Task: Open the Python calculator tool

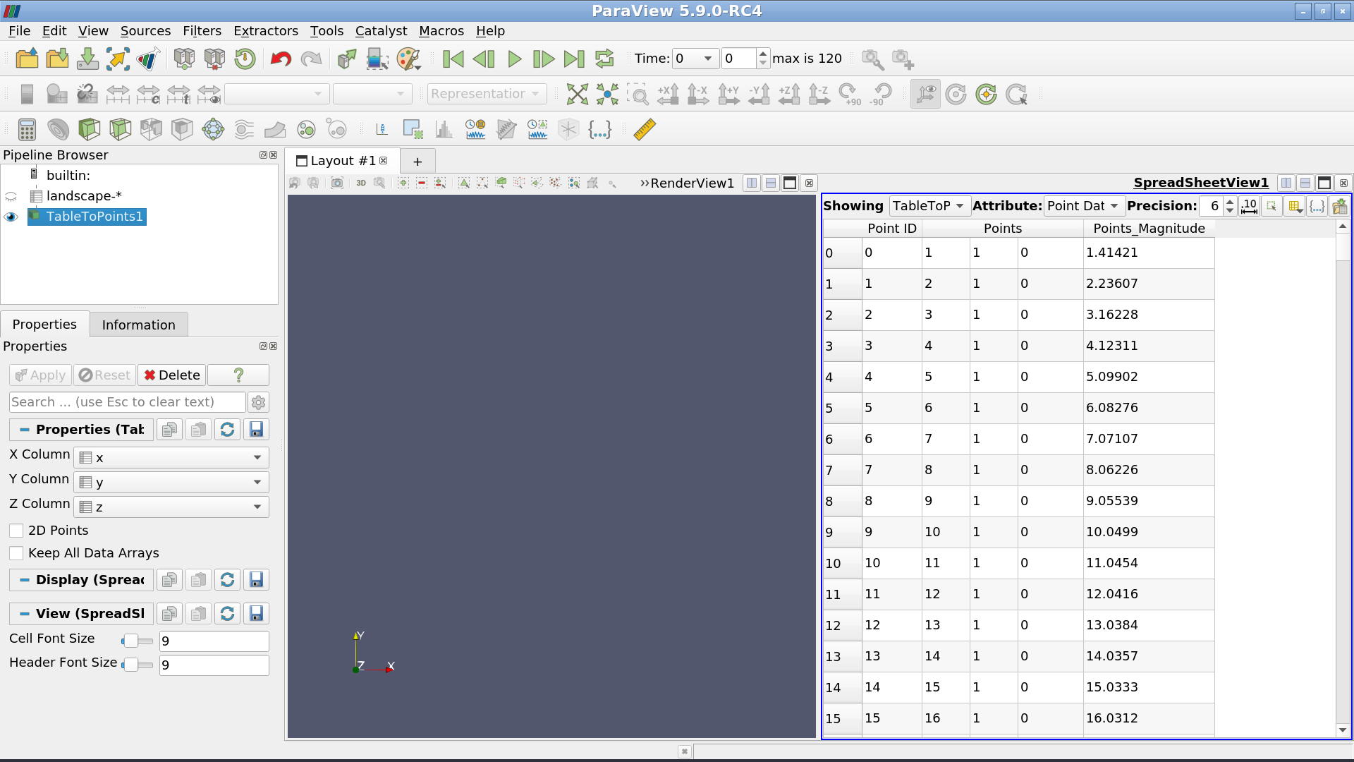Action: pyautogui.click(x=601, y=129)
